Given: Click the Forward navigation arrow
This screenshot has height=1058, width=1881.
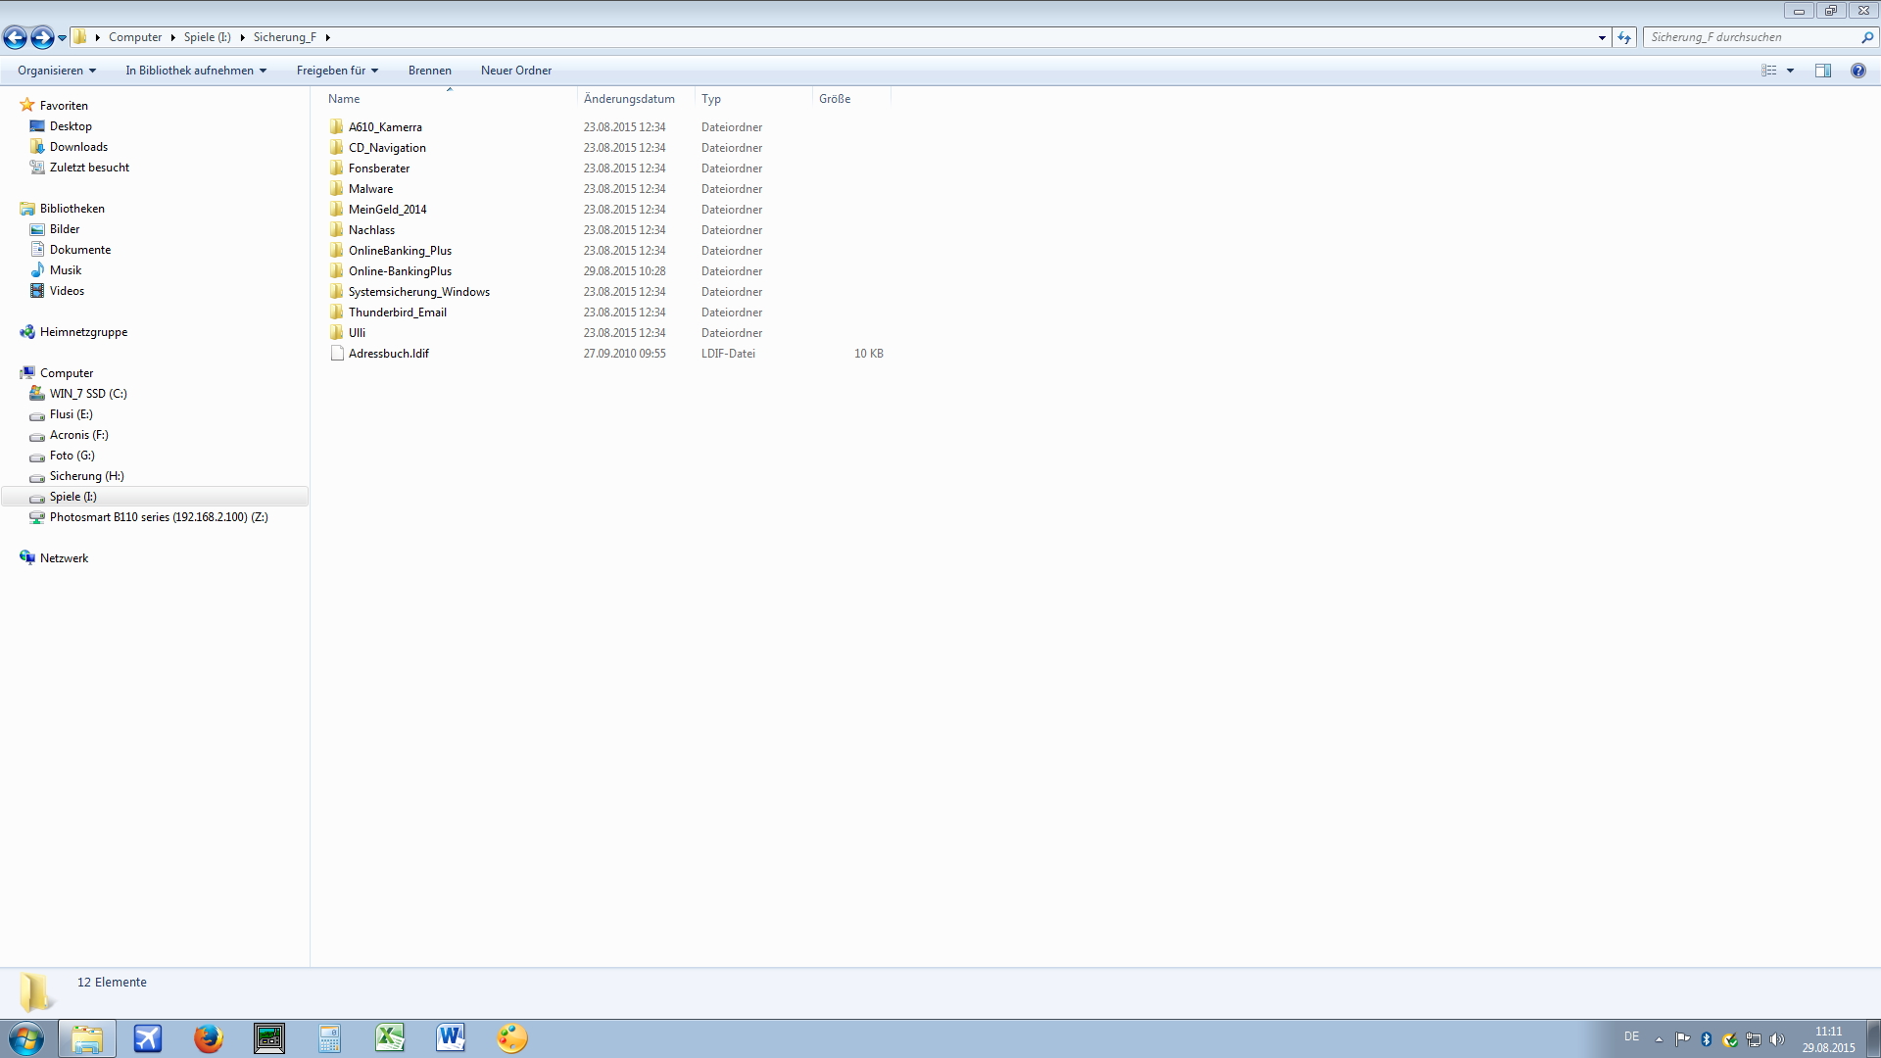Looking at the screenshot, I should 42,37.
